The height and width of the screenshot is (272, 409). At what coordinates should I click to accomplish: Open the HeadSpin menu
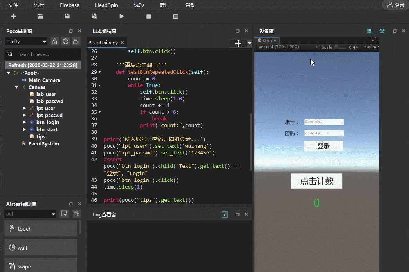(106, 5)
